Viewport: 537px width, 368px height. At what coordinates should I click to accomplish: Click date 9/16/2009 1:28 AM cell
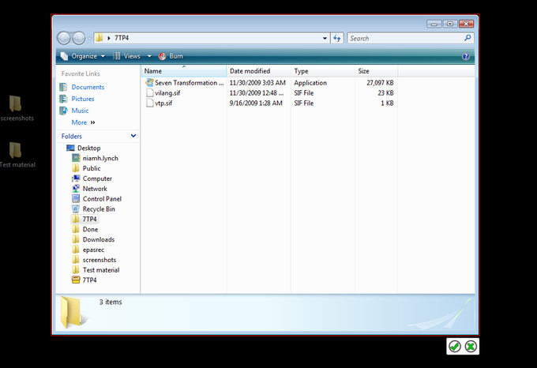point(256,103)
